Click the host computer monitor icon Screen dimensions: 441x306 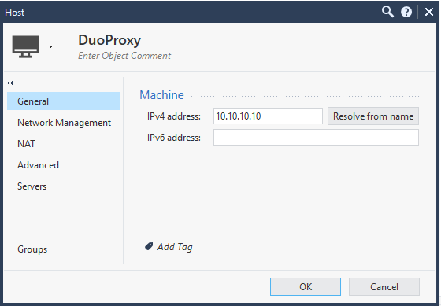25,46
